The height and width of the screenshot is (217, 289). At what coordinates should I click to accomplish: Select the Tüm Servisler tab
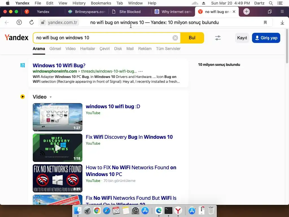click(x=168, y=49)
